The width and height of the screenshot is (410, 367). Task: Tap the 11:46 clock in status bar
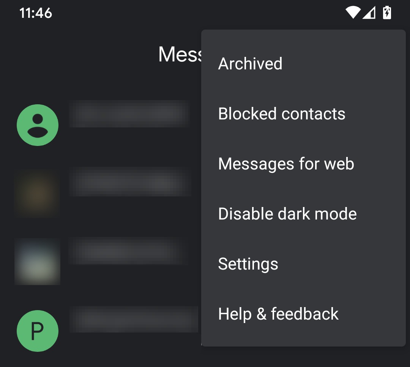coord(36,13)
